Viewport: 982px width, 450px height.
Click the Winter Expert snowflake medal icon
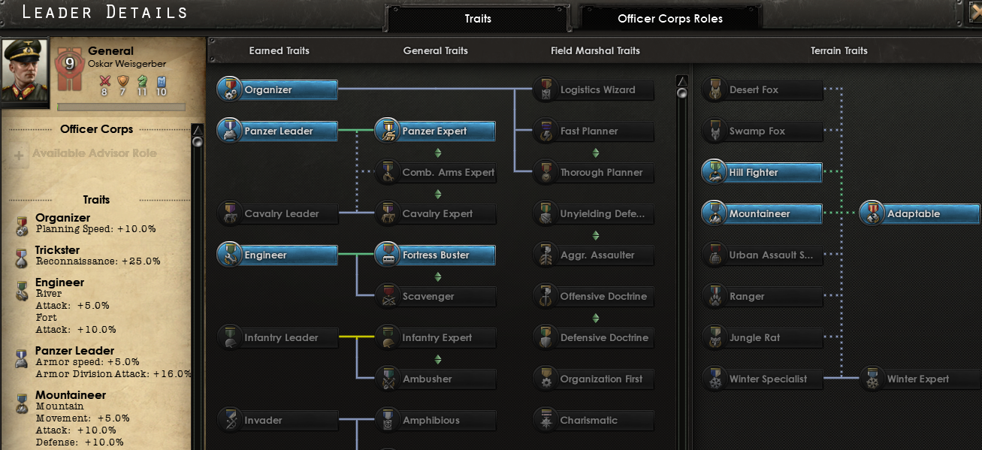[872, 379]
